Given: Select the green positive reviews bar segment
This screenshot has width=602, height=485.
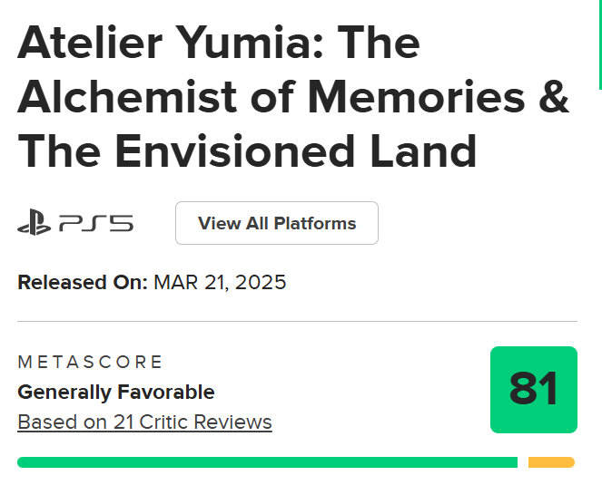Looking at the screenshot, I should click(267, 462).
